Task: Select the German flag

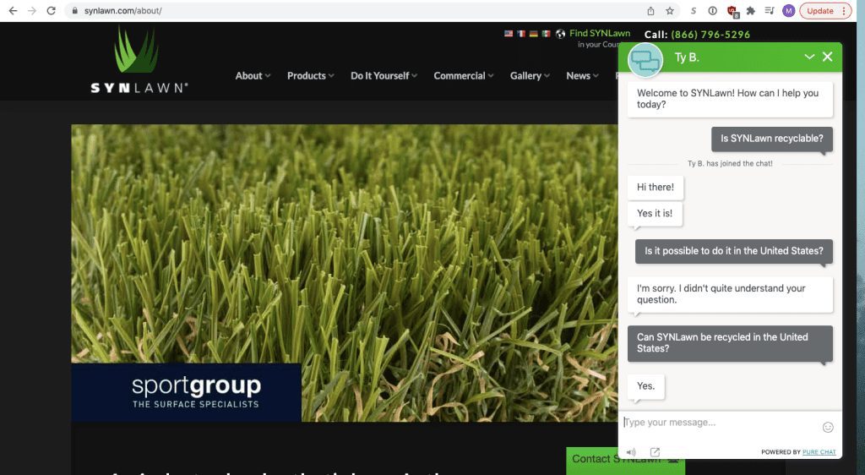Action: point(534,34)
